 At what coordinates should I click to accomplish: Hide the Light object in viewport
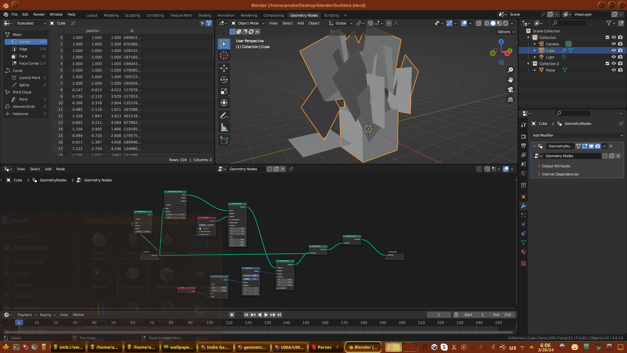(614, 57)
